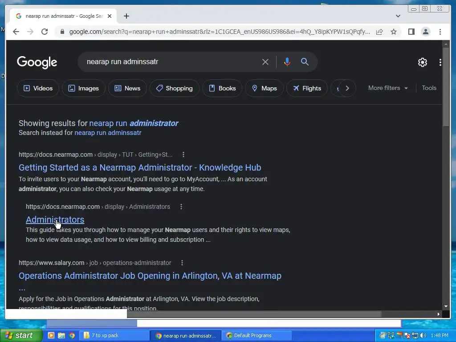The height and width of the screenshot is (342, 456).
Task: Switch to Images results
Action: pos(83,88)
